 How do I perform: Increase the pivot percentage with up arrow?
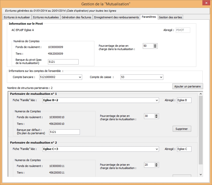155,45
